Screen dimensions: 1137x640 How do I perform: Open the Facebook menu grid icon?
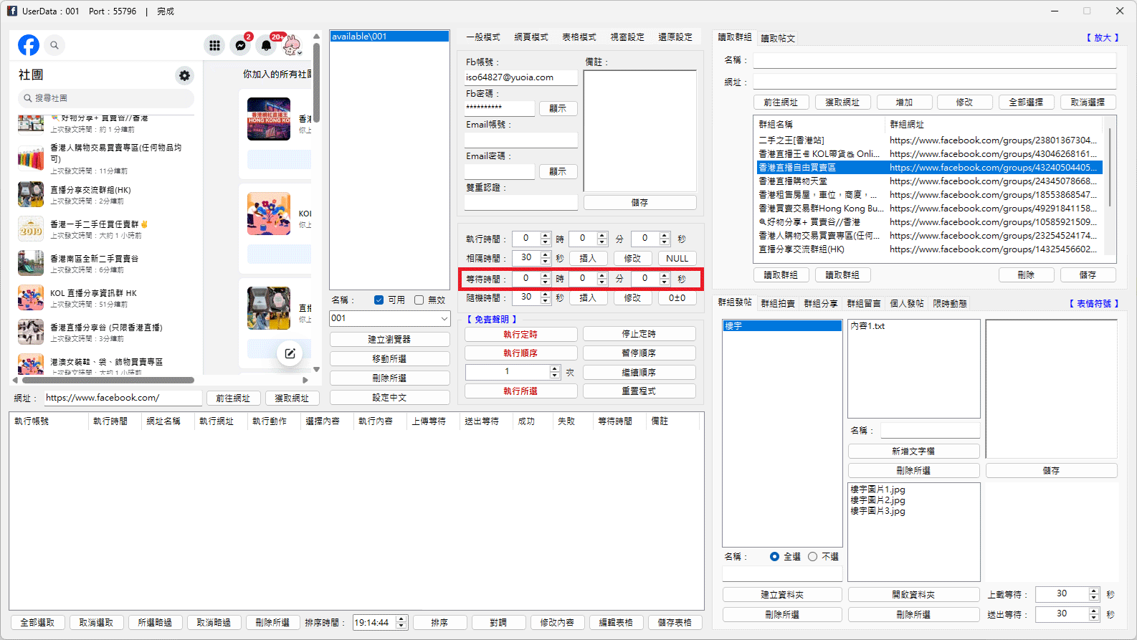pyautogui.click(x=214, y=45)
